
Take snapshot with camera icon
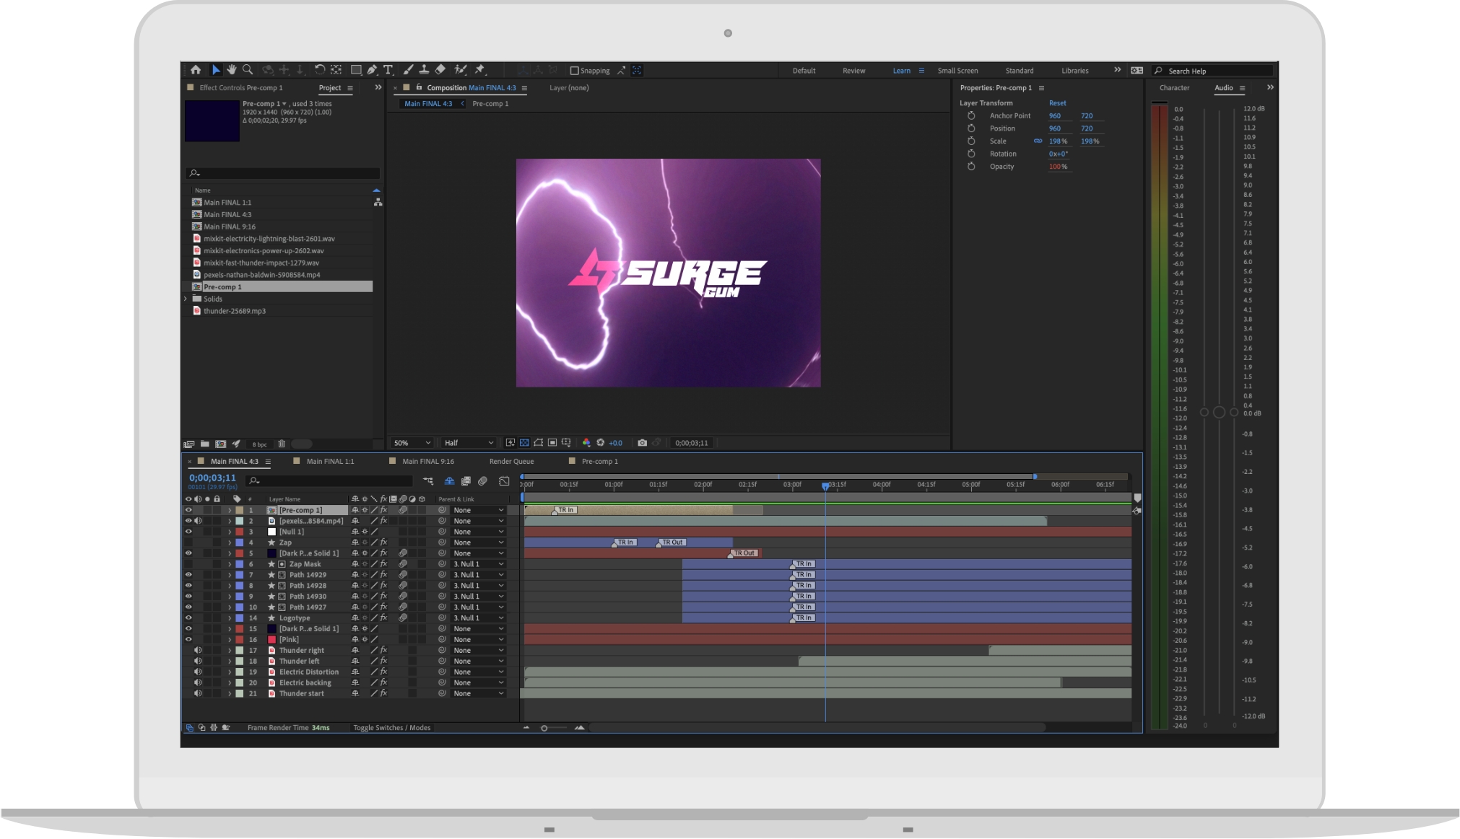[642, 443]
